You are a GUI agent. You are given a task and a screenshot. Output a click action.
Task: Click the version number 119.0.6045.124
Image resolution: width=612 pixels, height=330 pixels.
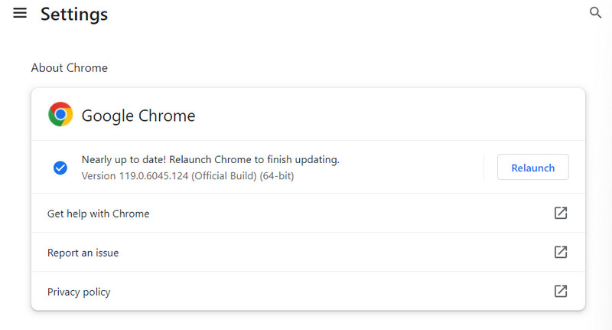[155, 176]
